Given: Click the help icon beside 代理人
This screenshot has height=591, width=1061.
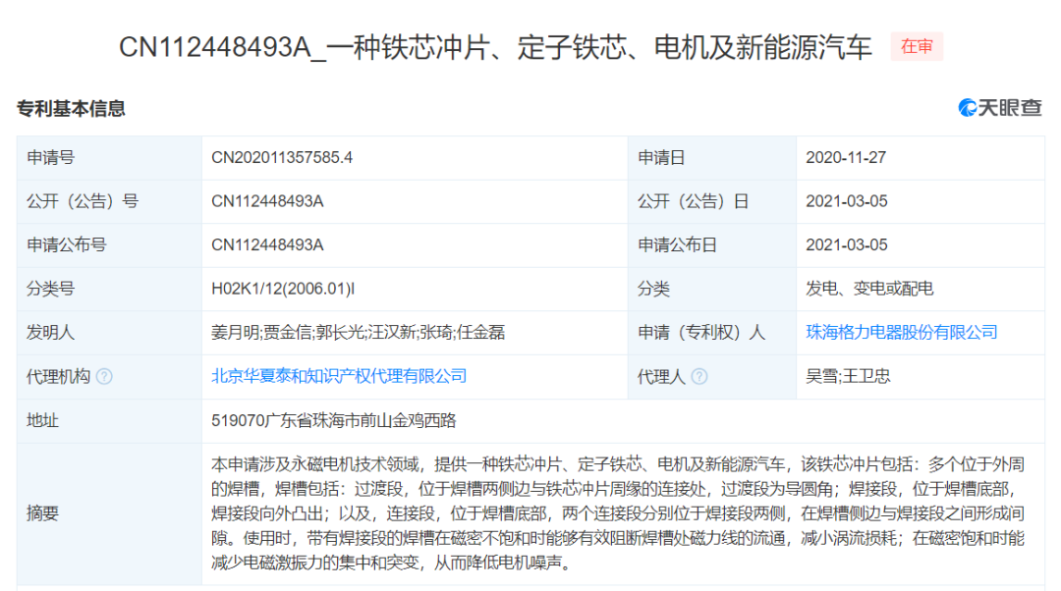Looking at the screenshot, I should (699, 377).
